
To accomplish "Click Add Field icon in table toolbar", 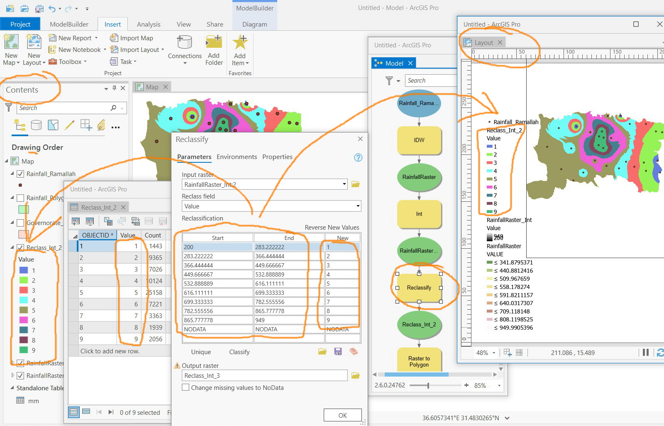I will tap(76, 221).
